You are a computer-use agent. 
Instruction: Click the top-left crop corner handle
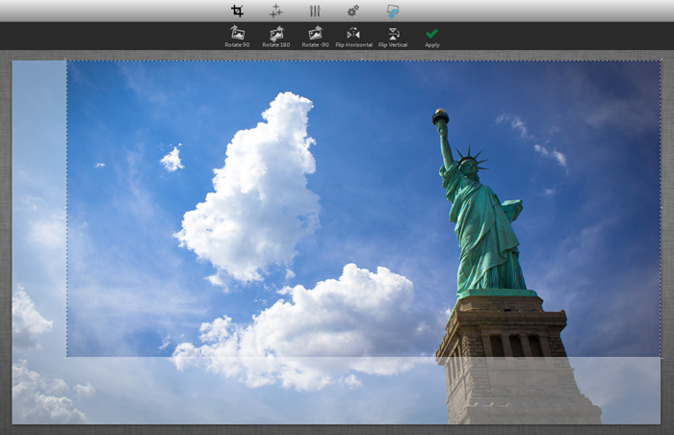pos(66,60)
